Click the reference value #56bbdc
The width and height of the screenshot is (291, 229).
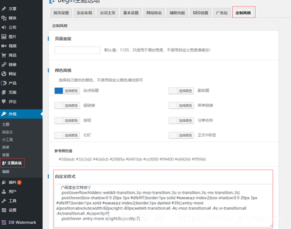[67, 159]
